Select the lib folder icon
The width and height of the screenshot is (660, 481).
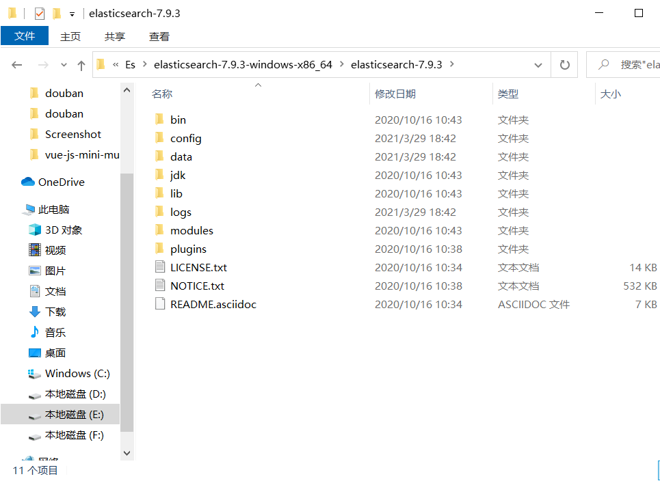[159, 193]
